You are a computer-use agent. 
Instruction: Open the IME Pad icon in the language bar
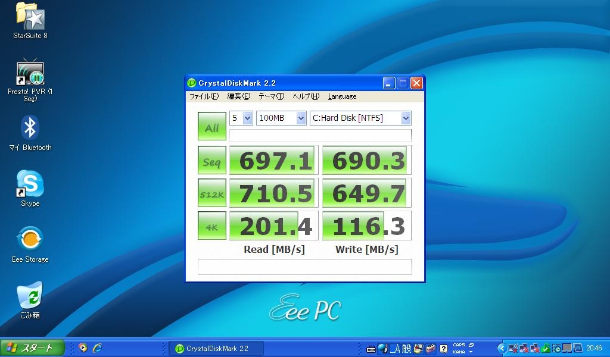click(x=419, y=349)
